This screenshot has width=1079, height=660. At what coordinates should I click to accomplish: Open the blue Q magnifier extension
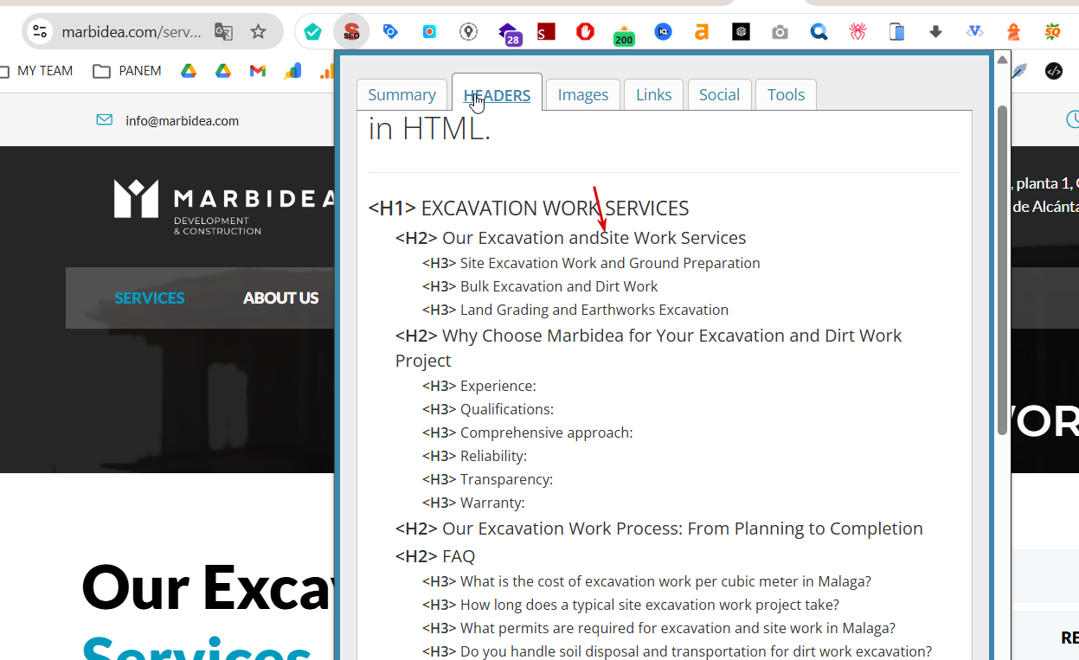coord(819,32)
